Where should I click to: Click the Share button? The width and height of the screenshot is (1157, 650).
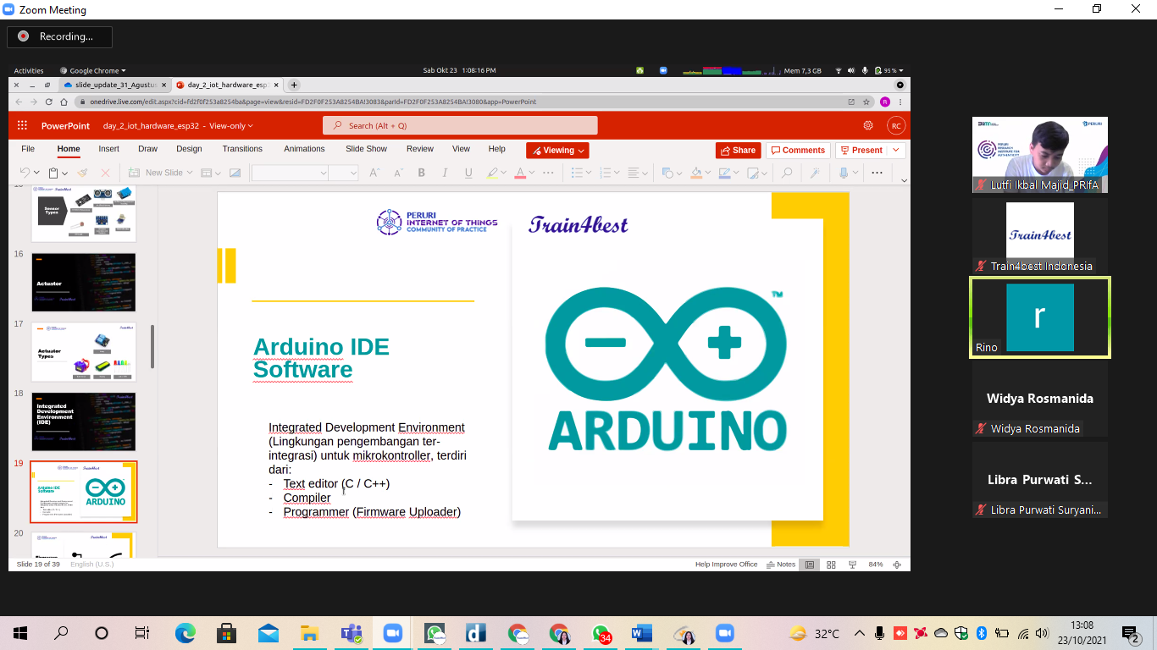[738, 151]
